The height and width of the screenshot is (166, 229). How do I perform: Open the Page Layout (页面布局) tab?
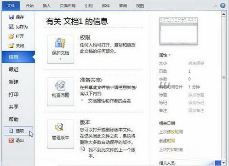[68, 6]
